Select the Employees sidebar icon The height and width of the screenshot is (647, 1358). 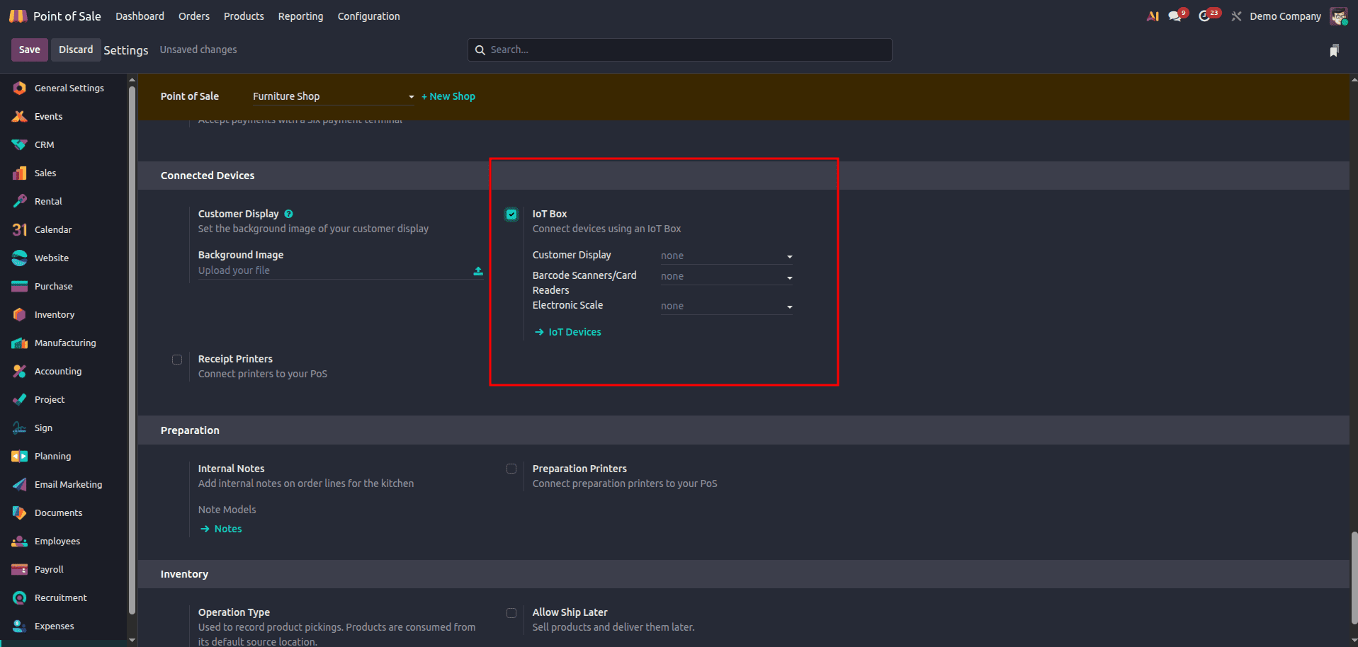20,541
